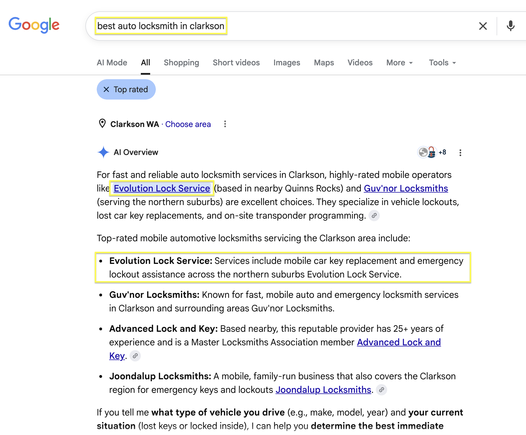Image resolution: width=526 pixels, height=435 pixels.
Task: Open citation link icon after Advanced Lock and Key
Action: [x=135, y=356]
